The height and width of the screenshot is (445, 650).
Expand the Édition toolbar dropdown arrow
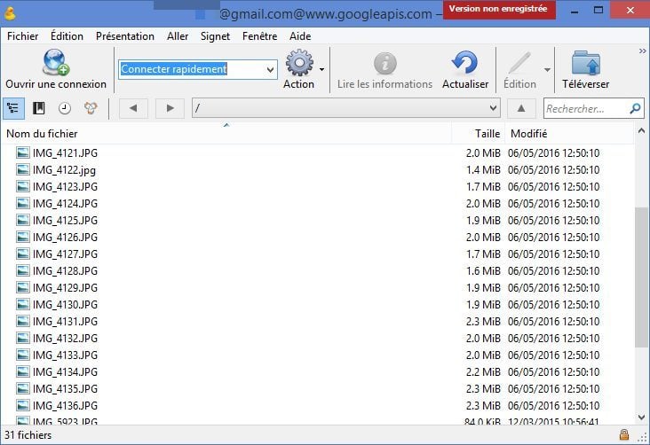tap(547, 69)
